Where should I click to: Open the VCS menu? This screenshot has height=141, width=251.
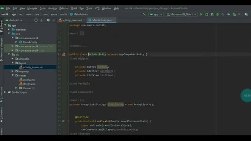click(97, 8)
